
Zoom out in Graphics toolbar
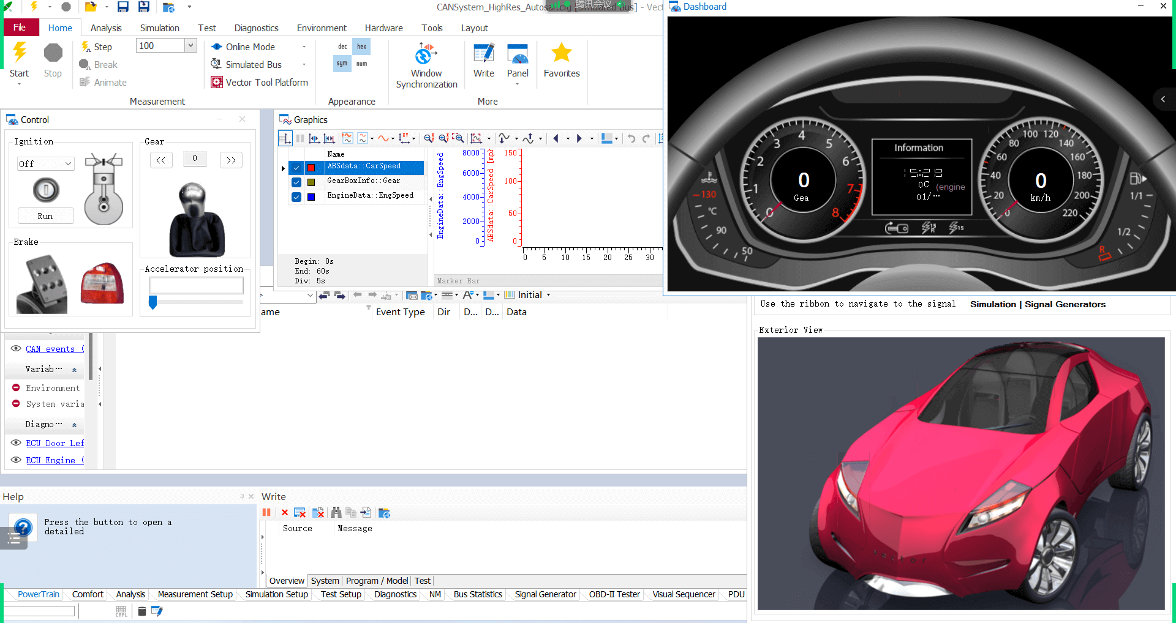(x=428, y=138)
